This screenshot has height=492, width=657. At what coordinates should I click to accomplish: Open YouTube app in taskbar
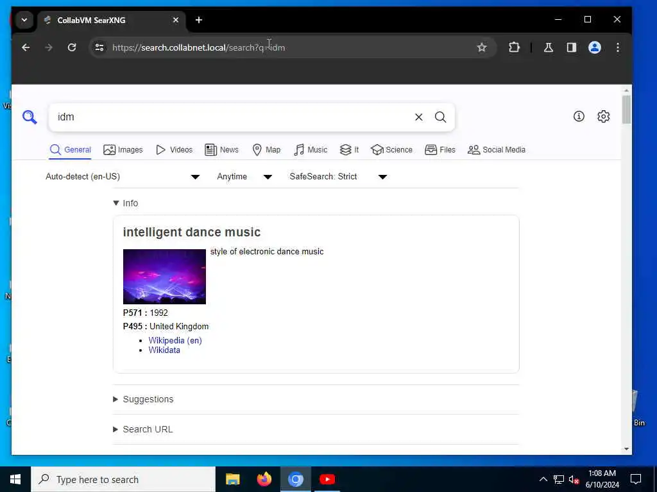point(327,479)
